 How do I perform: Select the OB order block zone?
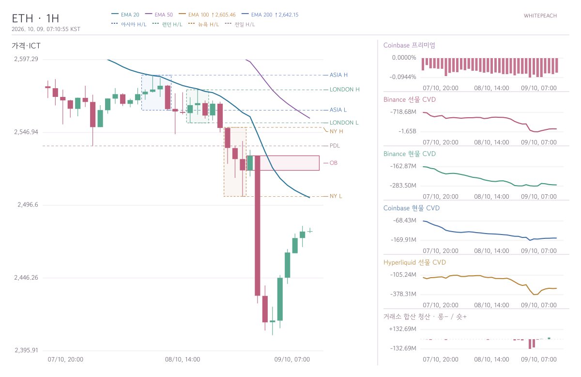click(x=283, y=163)
